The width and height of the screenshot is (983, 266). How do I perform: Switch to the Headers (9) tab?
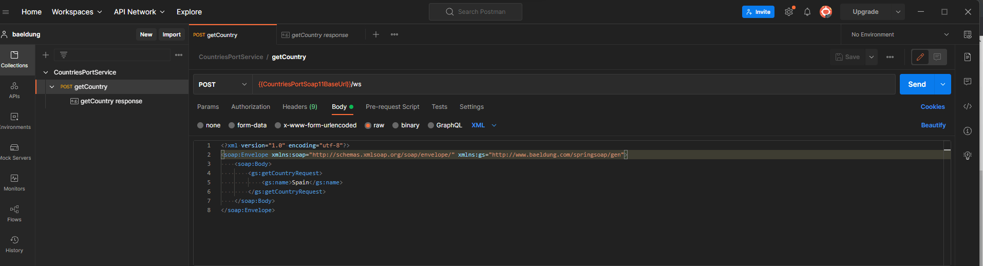pos(300,107)
